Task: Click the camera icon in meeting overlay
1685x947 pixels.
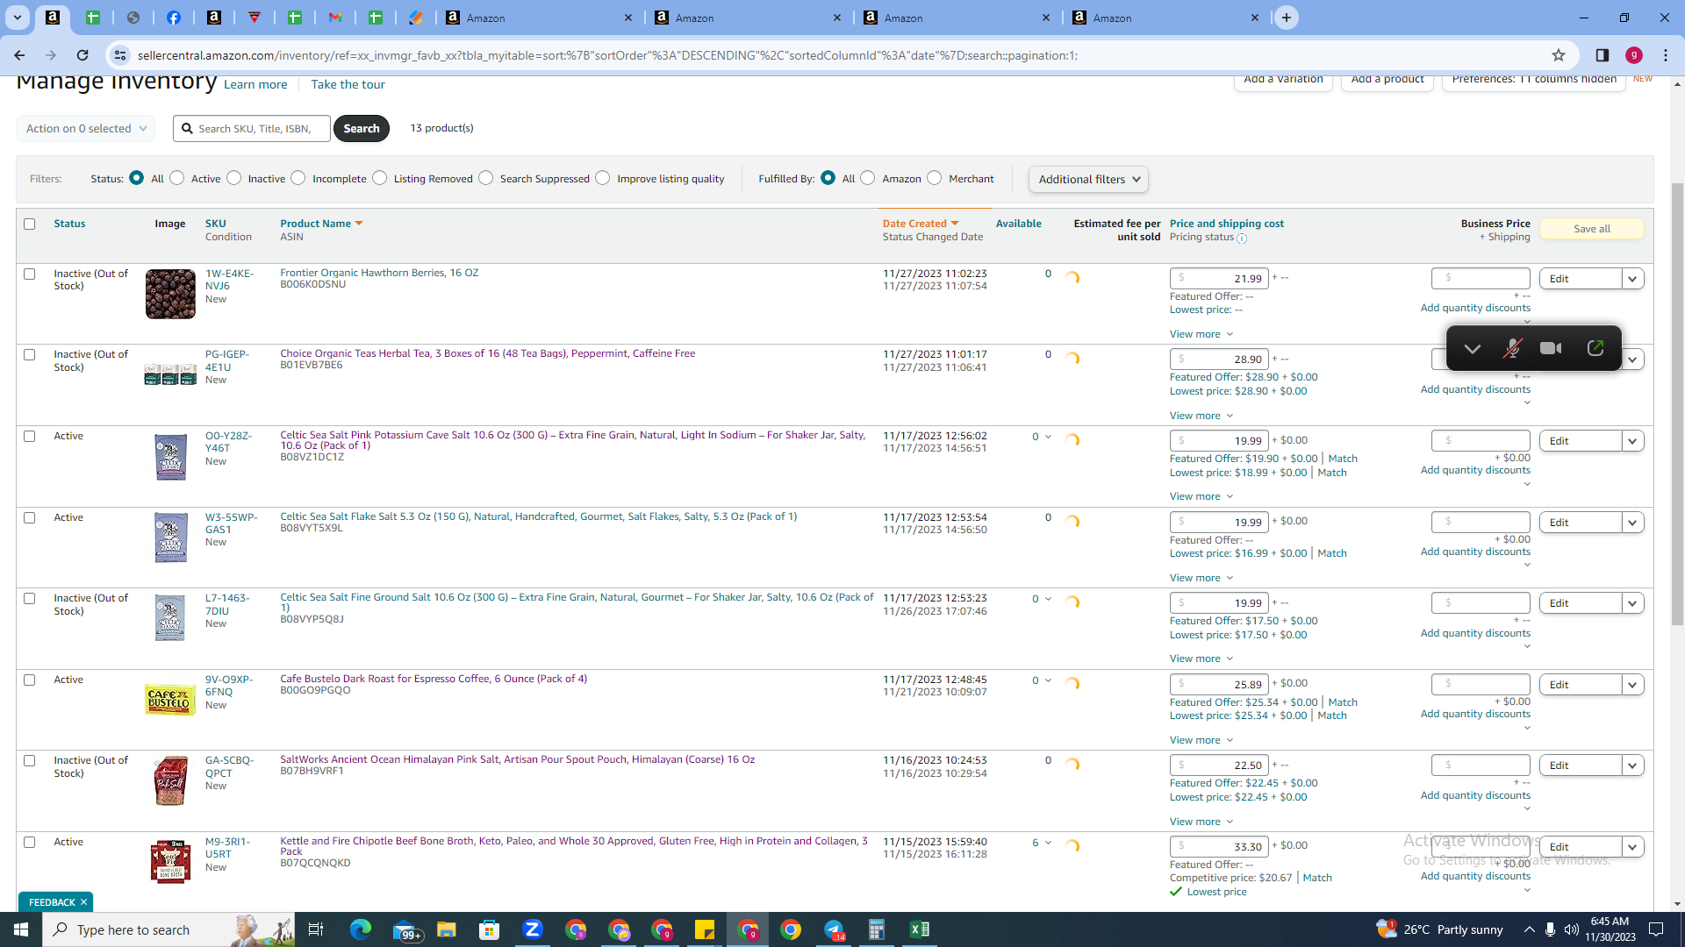Action: coord(1551,348)
